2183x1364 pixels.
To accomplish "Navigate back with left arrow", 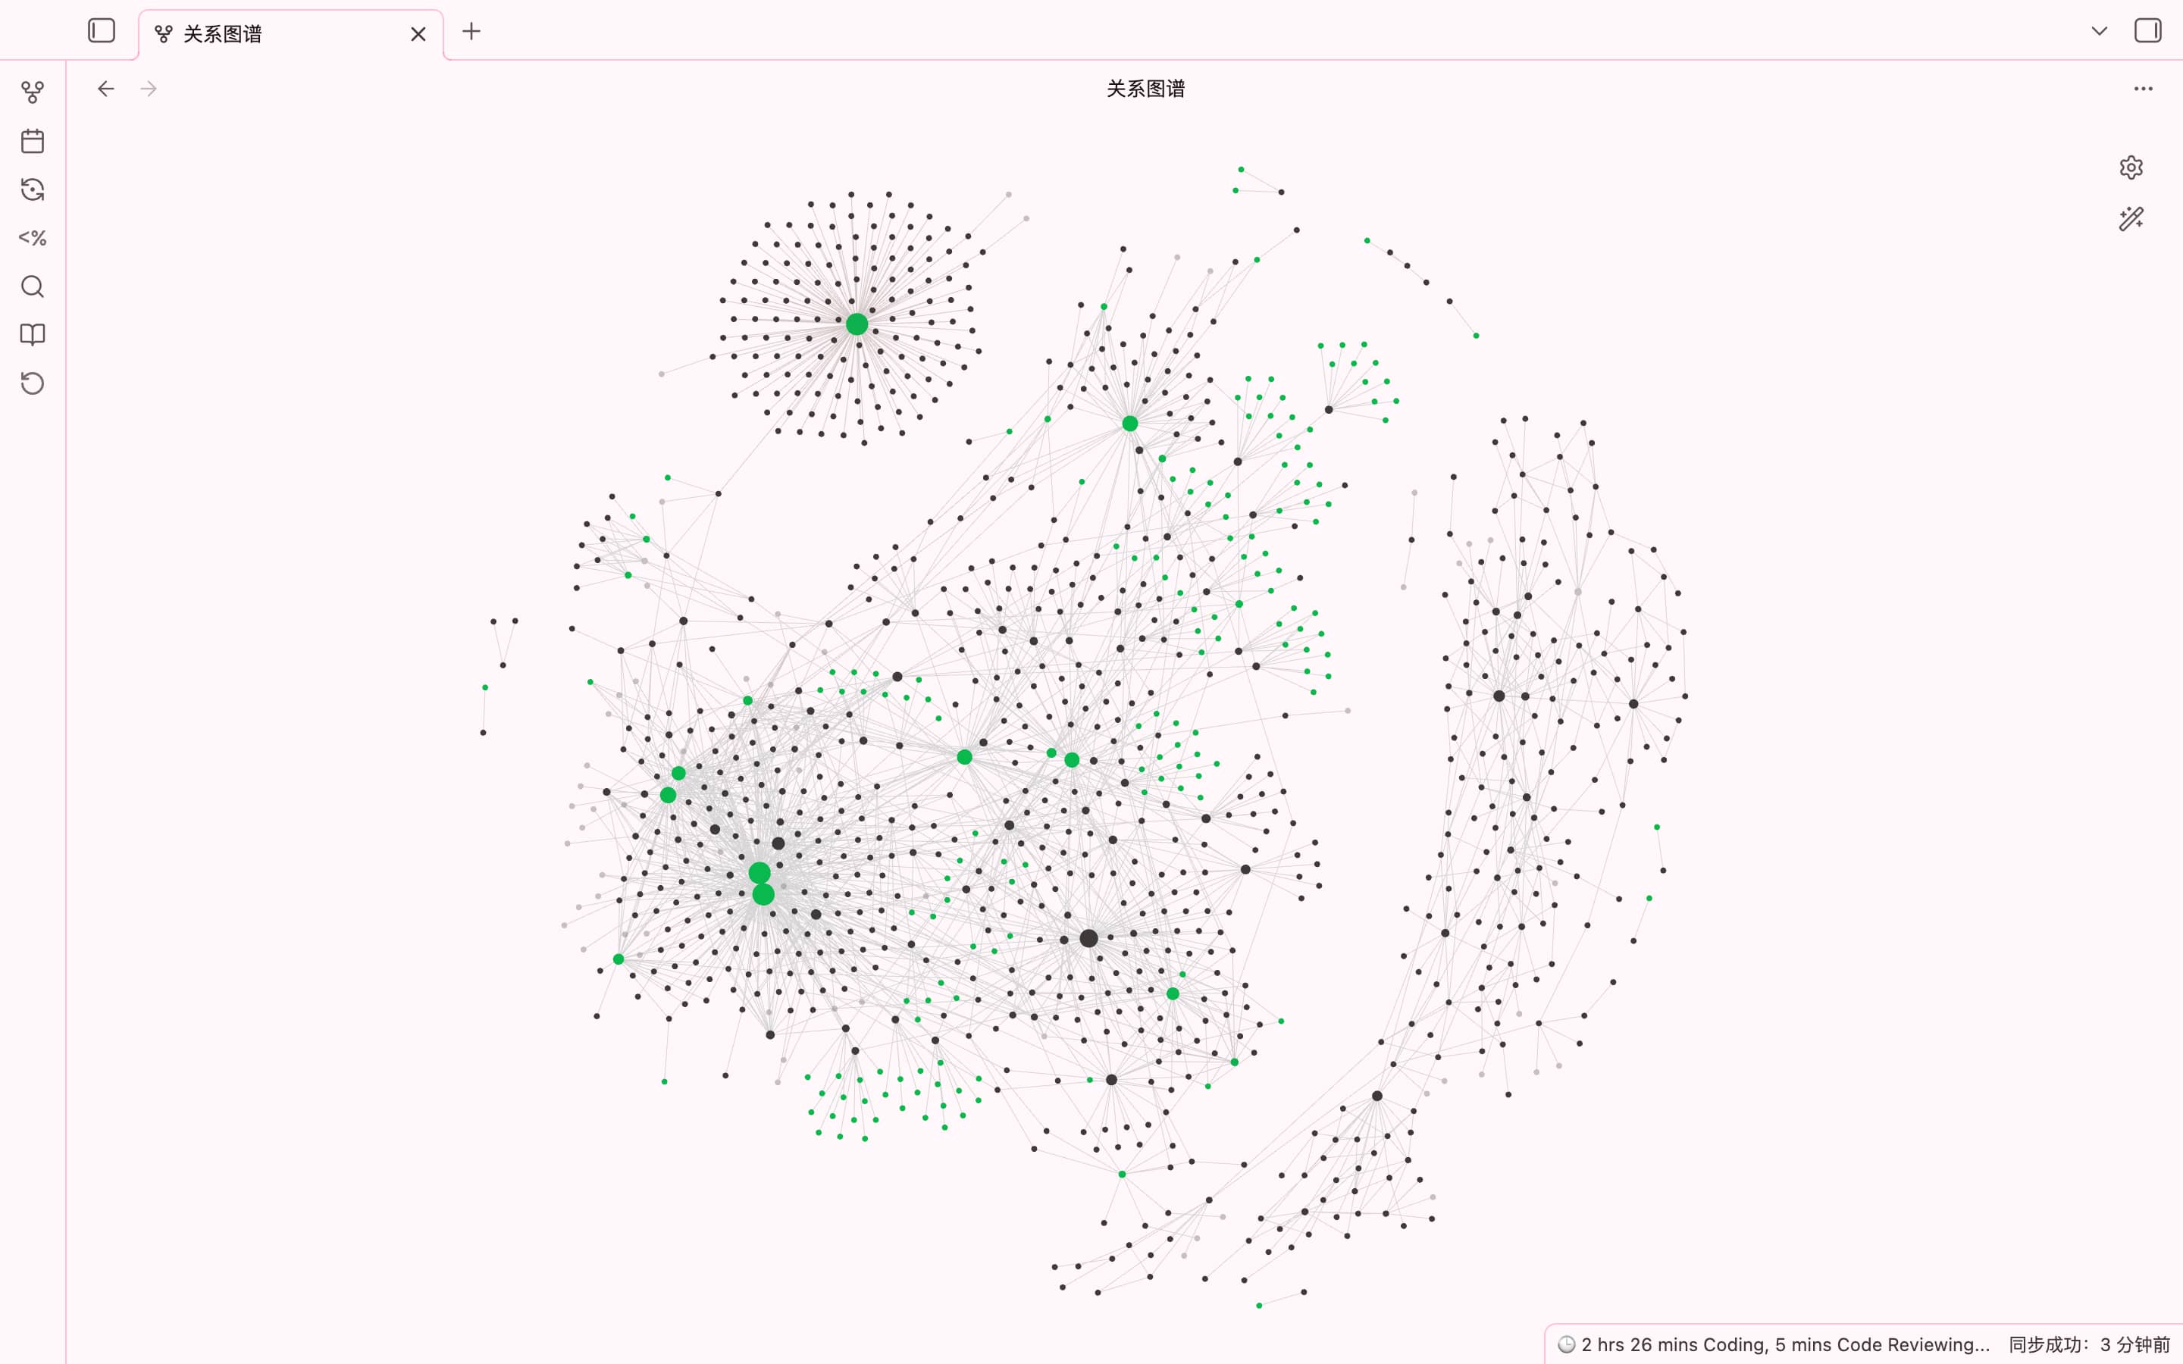I will [x=106, y=89].
